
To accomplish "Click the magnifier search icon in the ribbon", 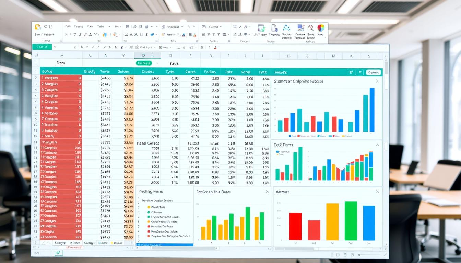I will pyautogui.click(x=311, y=28).
